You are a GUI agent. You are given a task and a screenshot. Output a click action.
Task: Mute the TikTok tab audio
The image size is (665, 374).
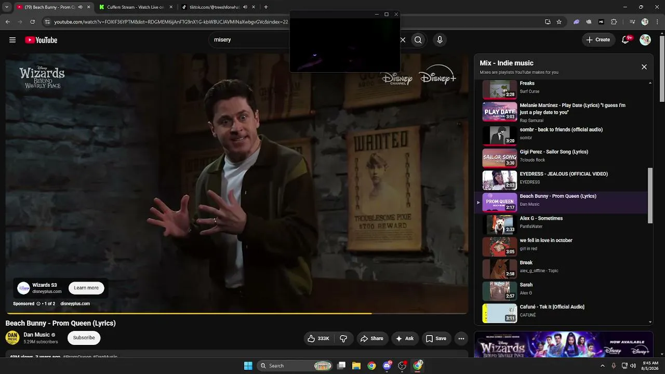(x=245, y=7)
